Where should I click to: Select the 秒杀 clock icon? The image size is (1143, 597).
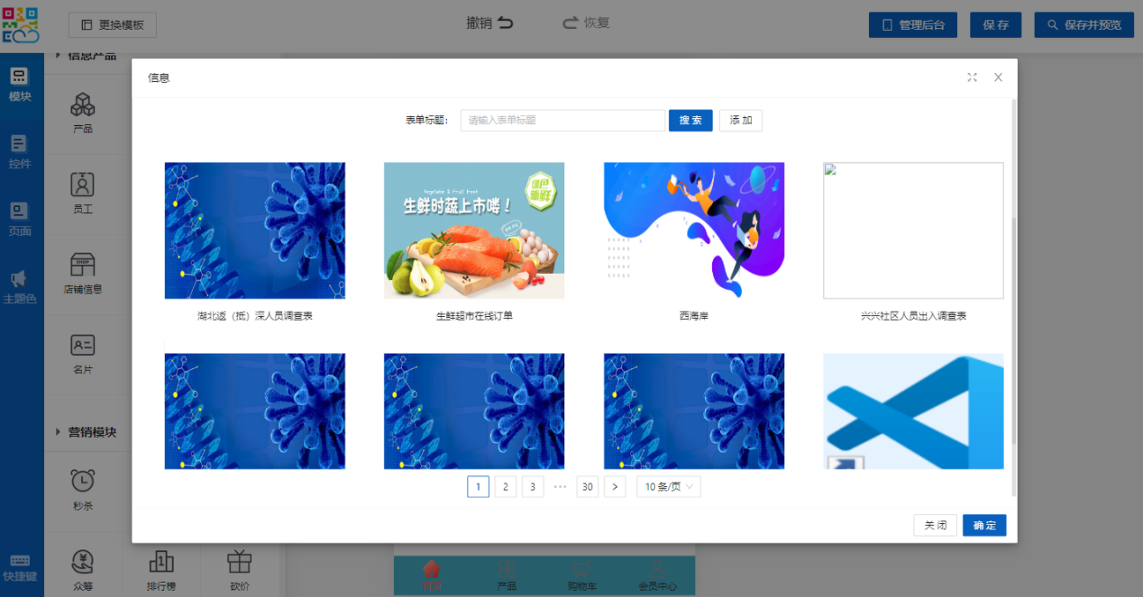click(x=83, y=482)
